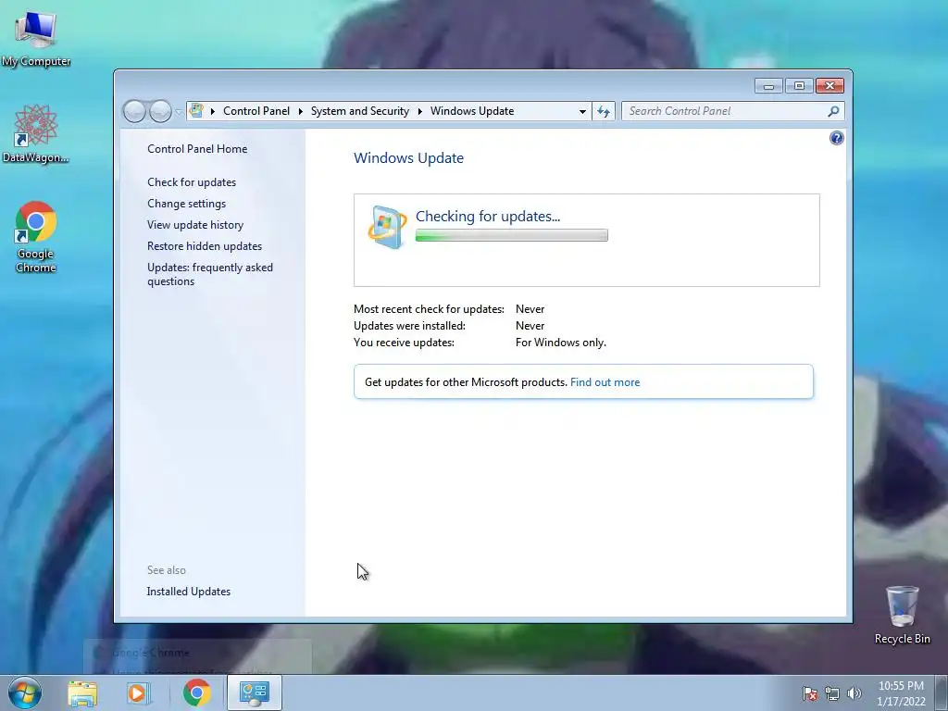Maximize the Windows Update window

pos(799,86)
